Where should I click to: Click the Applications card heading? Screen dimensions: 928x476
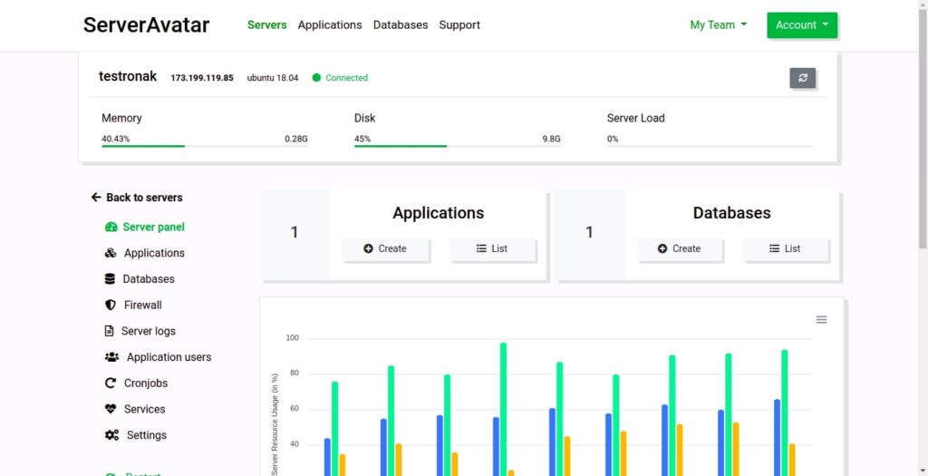pyautogui.click(x=438, y=213)
